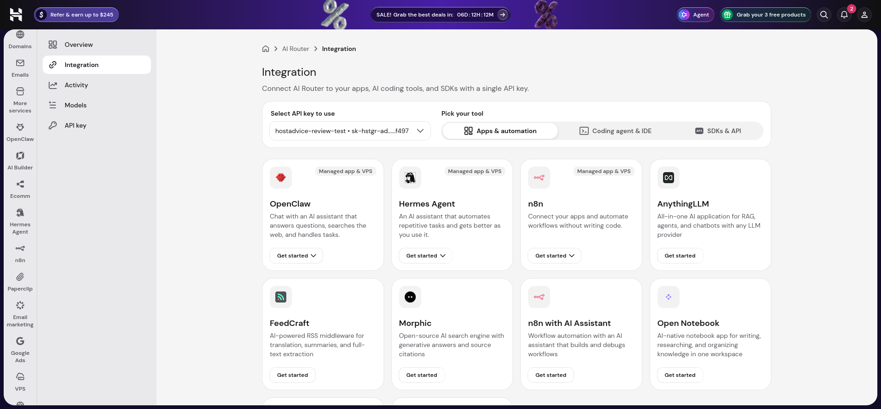Switch to Coding agent & IDE tab
The height and width of the screenshot is (409, 881).
pos(615,131)
